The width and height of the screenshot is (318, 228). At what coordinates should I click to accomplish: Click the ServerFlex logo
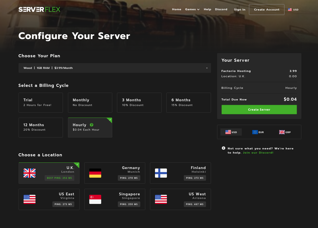click(x=39, y=9)
